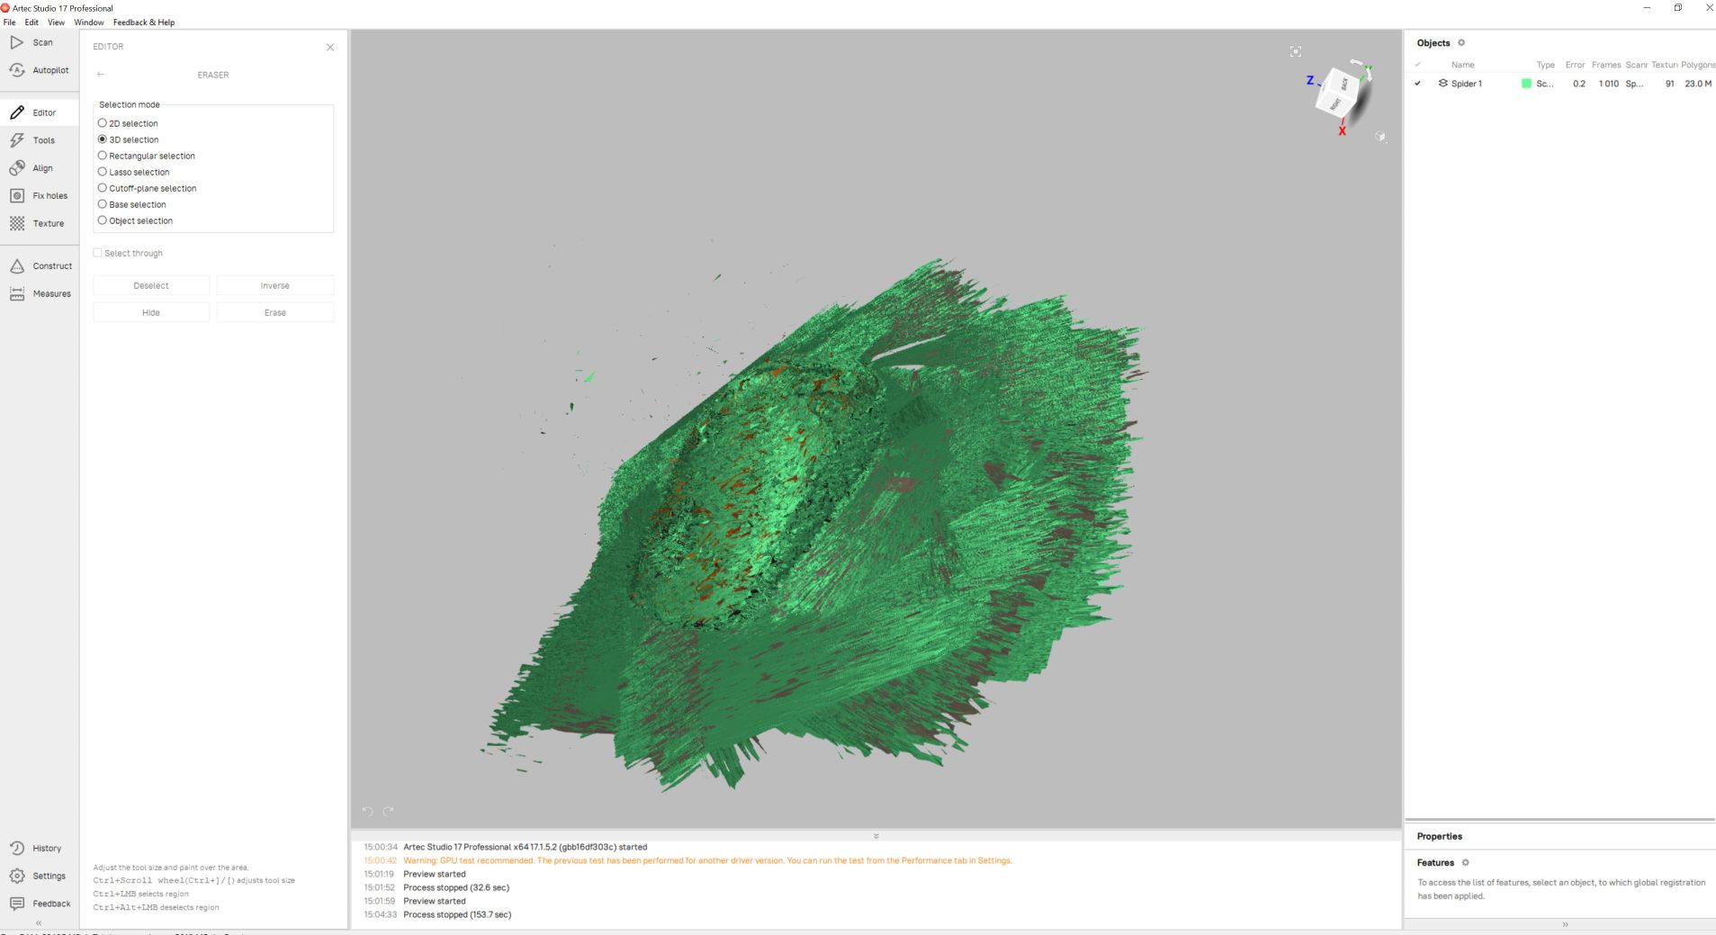
Task: Click 'Process stopped (153.7 sec)' log entry
Action: pos(457,914)
